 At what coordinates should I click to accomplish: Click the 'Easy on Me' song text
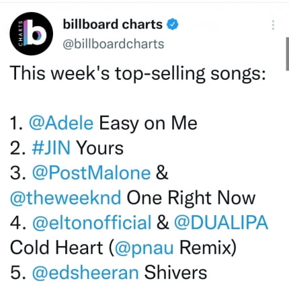pyautogui.click(x=148, y=124)
